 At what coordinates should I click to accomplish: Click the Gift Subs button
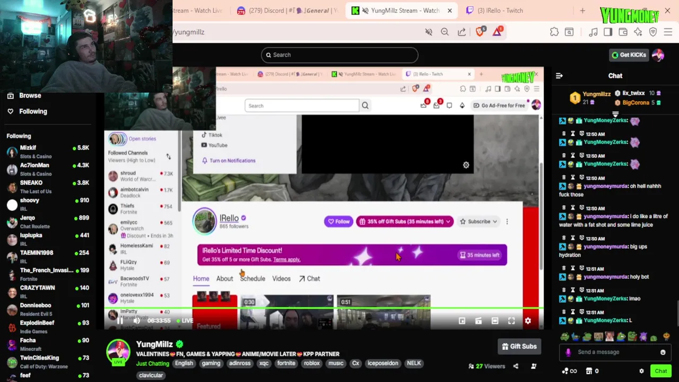[519, 346]
